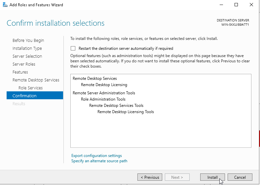
Task: Go back with the Previous button
Action: [x=150, y=177]
